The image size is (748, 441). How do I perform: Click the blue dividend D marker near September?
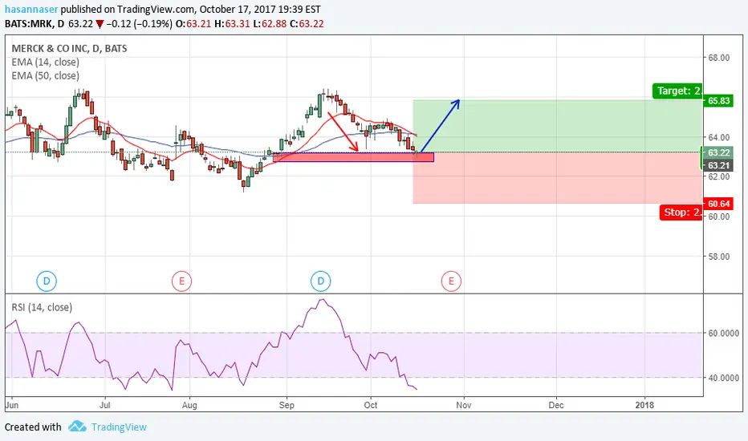[320, 281]
